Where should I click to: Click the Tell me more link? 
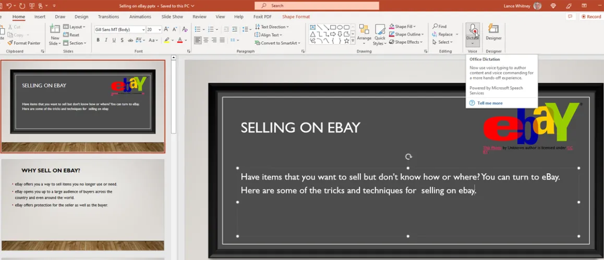coord(490,103)
